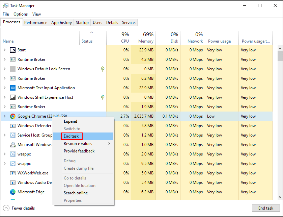The image size is (283, 217).
Task: Sort by the Disk column header
Action: (168, 38)
